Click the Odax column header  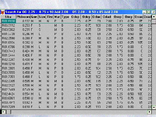(97, 17)
